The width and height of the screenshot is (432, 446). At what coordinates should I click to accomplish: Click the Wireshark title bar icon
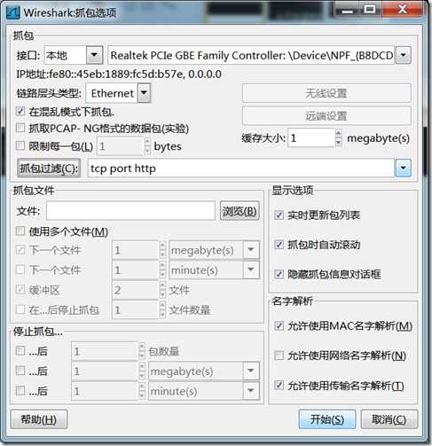click(x=13, y=12)
